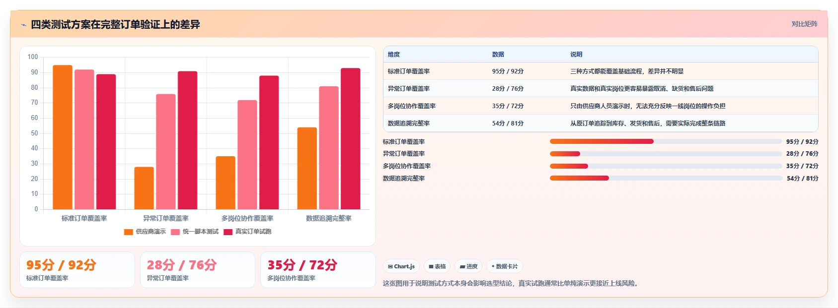Click orange 供应商演示 bar for 多岗位协作覆盖率

pyautogui.click(x=226, y=183)
